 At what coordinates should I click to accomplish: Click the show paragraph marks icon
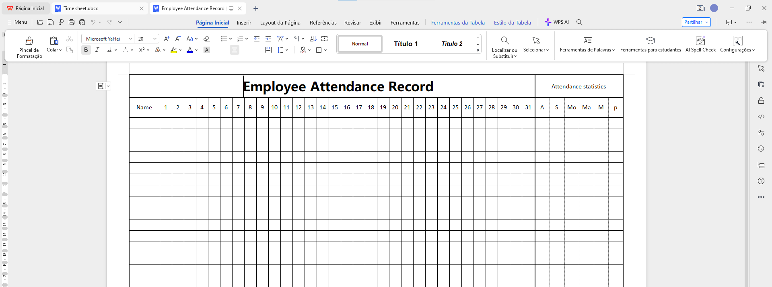point(296,39)
